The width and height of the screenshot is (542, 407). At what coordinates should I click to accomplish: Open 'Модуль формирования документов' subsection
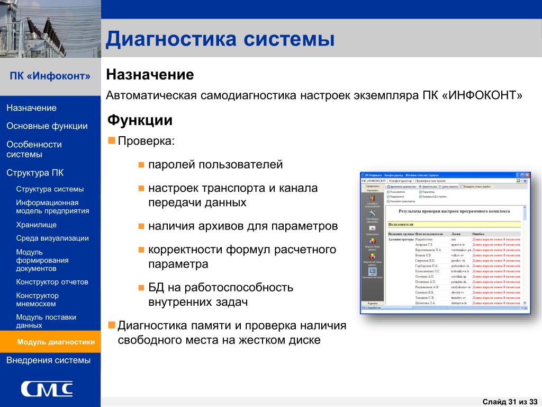42,260
